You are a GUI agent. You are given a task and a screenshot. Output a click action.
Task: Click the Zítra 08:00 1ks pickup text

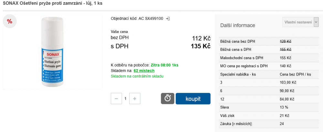point(165,65)
